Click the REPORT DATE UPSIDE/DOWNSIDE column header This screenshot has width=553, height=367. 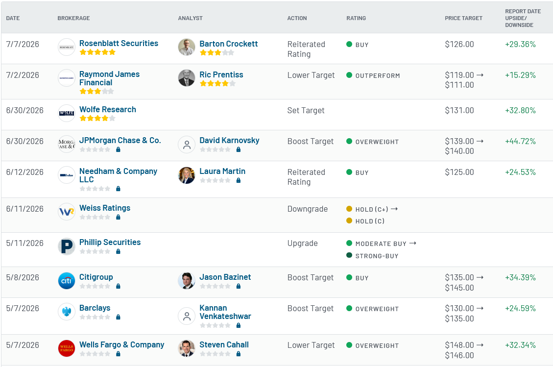(523, 18)
